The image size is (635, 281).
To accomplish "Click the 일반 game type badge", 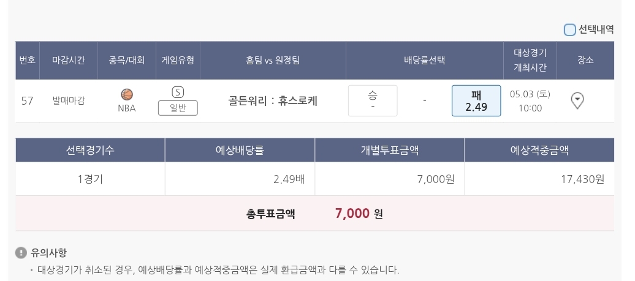I will click(178, 108).
